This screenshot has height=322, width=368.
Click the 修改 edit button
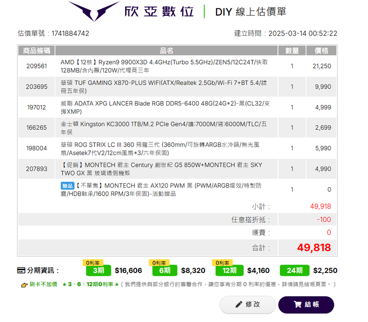[248, 305]
